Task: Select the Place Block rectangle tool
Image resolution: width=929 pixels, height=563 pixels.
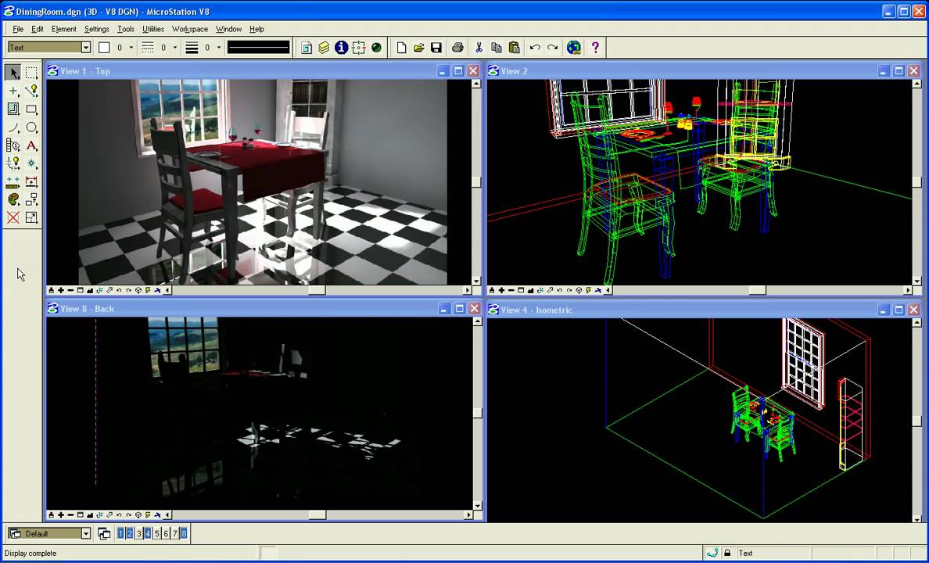Action: click(x=31, y=109)
